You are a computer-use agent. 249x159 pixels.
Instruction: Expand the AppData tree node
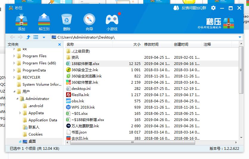(x=20, y=113)
